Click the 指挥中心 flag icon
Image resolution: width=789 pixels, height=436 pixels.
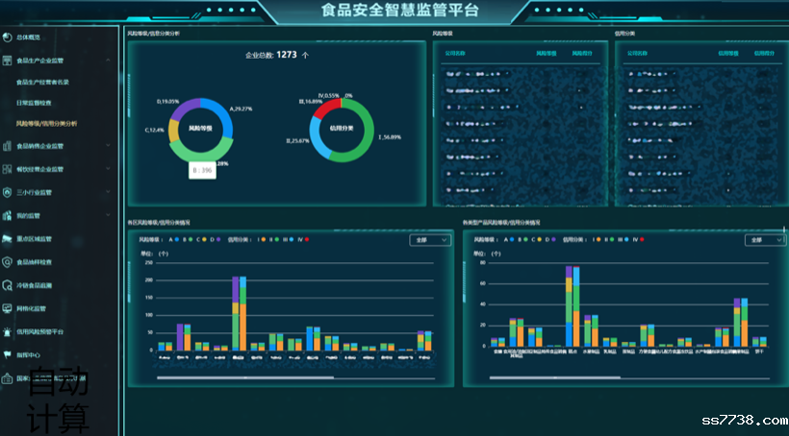coord(8,354)
